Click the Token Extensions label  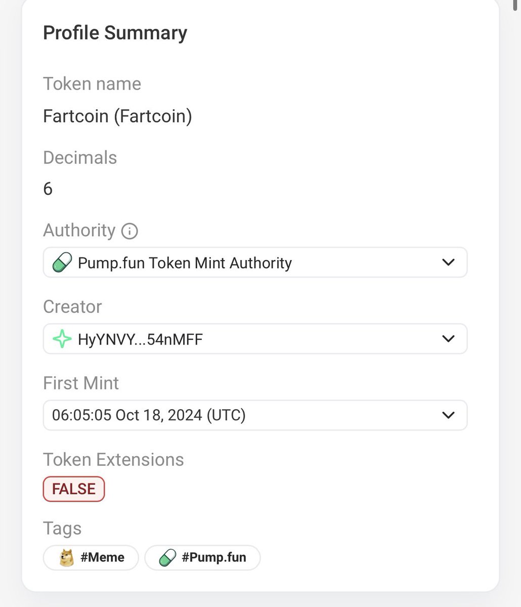113,460
